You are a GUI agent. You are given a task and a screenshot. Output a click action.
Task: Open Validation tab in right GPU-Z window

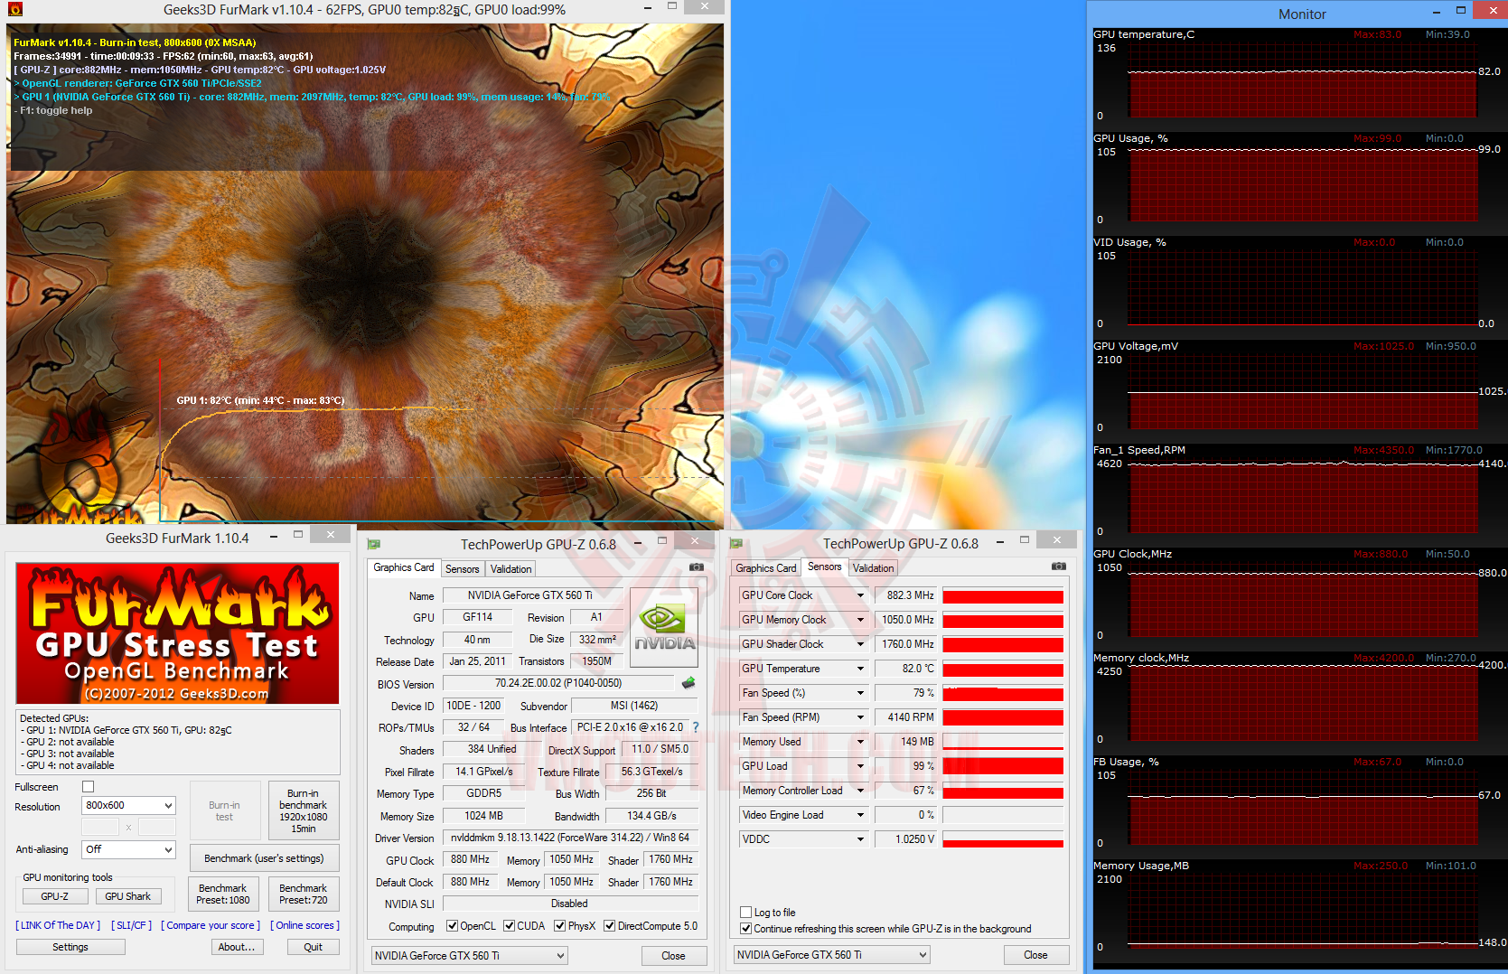point(874,568)
